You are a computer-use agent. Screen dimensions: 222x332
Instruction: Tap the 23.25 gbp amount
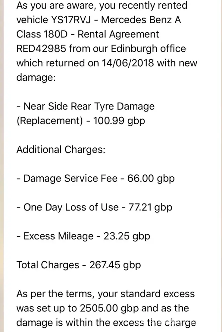click(127, 236)
